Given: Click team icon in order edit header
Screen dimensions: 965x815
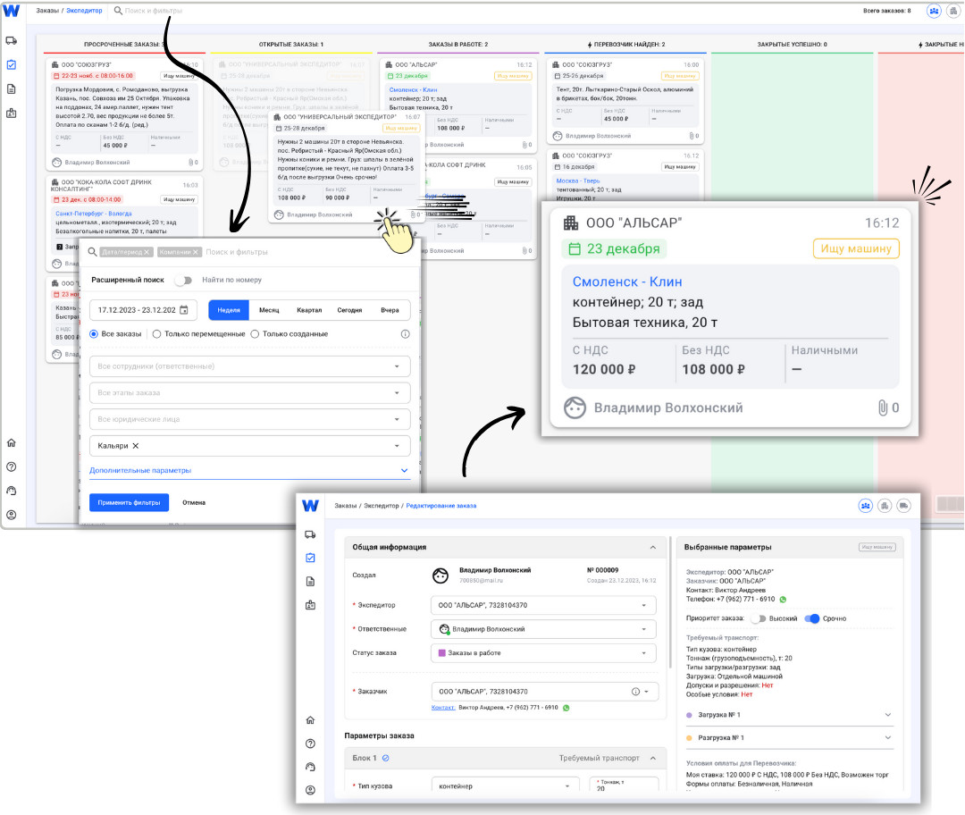Looking at the screenshot, I should (865, 506).
